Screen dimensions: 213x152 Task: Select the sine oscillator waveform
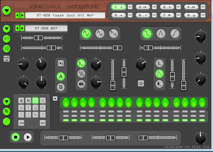[x=86, y=33]
